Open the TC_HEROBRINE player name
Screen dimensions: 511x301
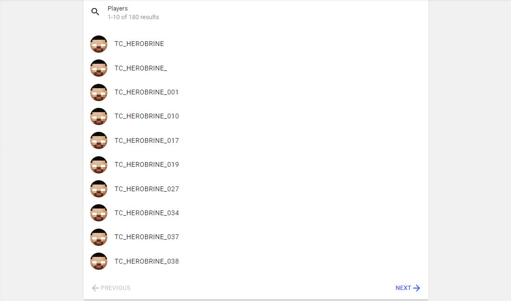(x=139, y=44)
